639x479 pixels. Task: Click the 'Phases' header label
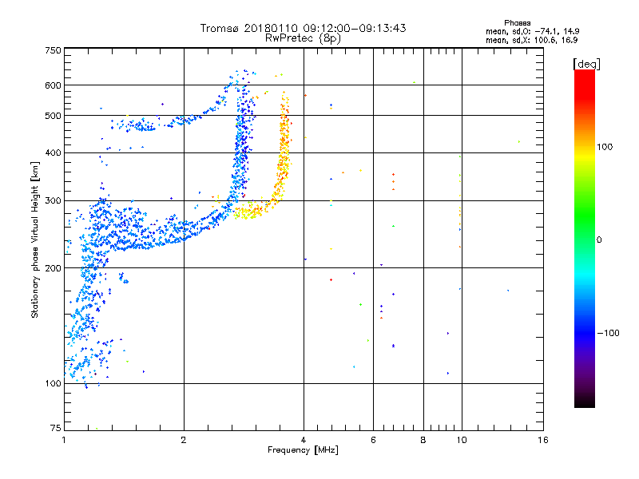coord(517,23)
